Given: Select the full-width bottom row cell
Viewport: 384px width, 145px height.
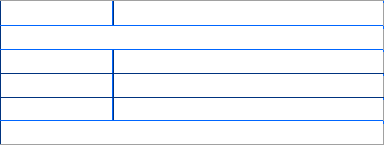Looking at the screenshot, I should pyautogui.click(x=192, y=133).
